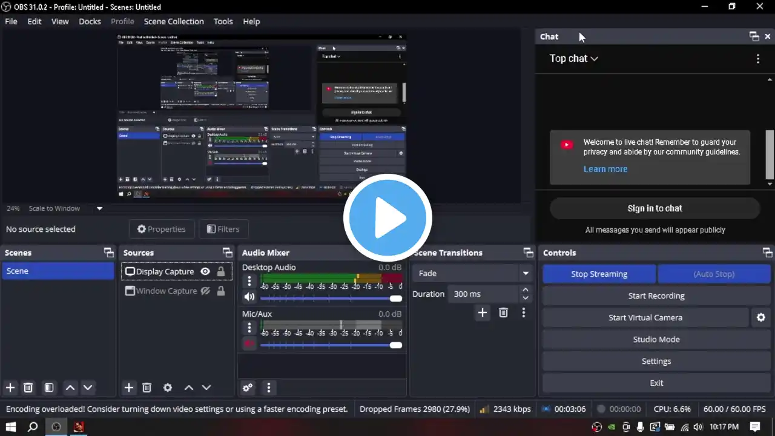Open chat three-dot options menu

[x=758, y=59]
